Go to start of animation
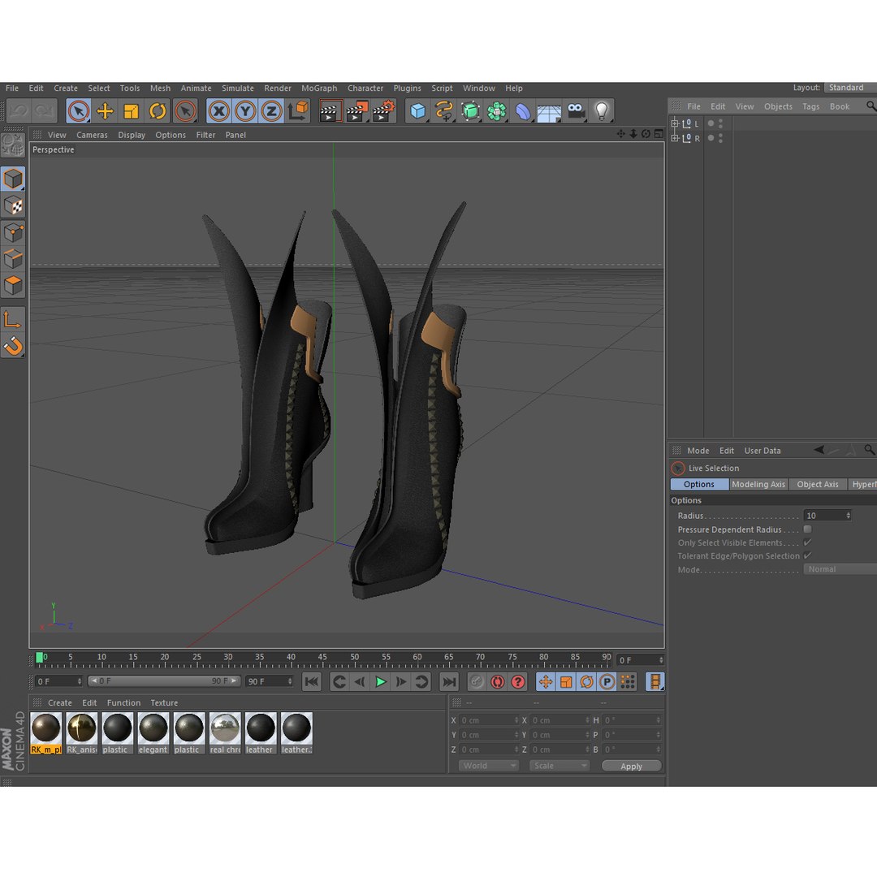The image size is (877, 877). [312, 682]
